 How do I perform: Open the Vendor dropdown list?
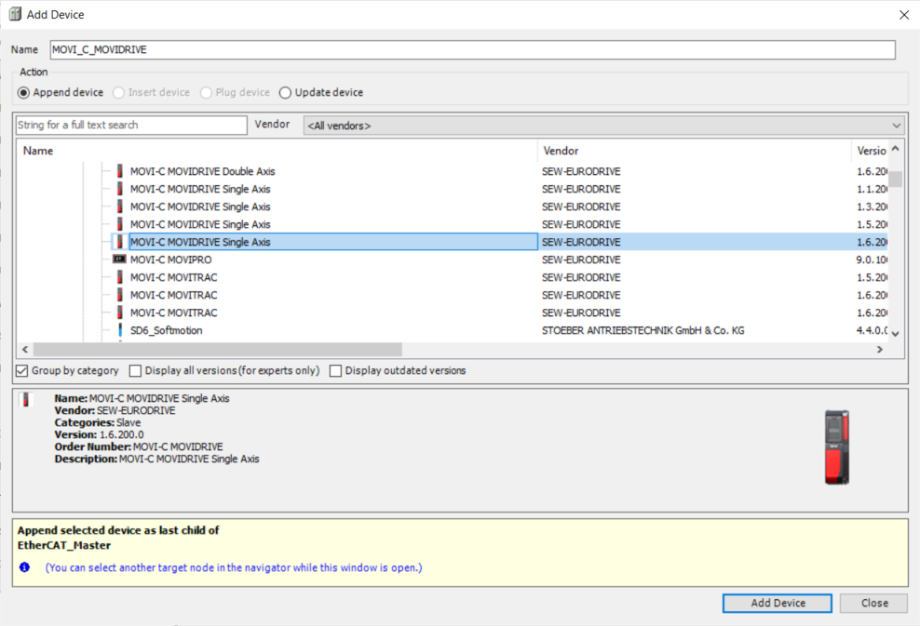point(896,126)
